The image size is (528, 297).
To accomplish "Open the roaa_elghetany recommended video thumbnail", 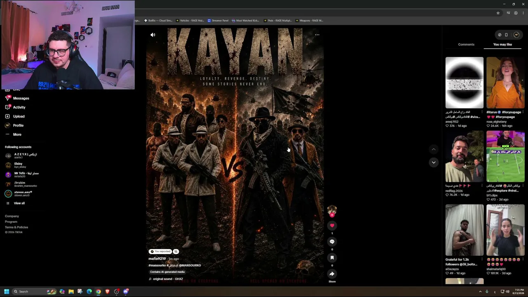I will [x=505, y=82].
